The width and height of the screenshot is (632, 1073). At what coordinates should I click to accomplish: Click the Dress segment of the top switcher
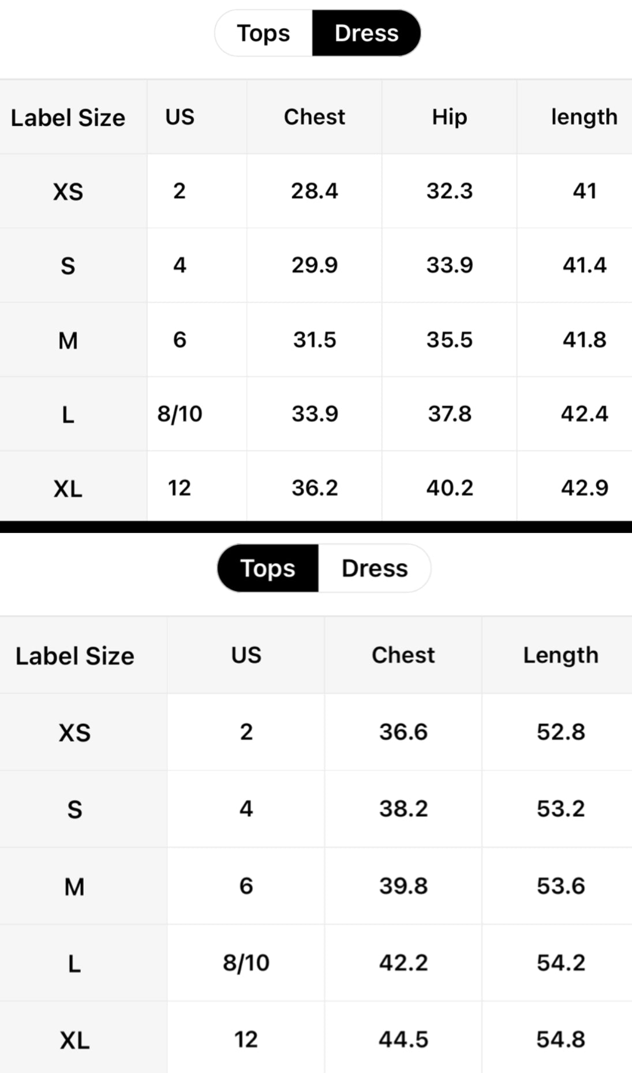click(366, 33)
